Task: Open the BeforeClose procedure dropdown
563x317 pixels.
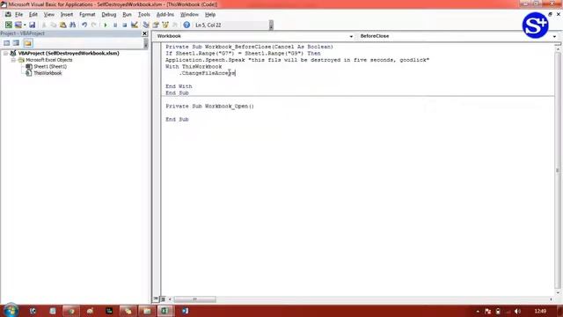Action: pyautogui.click(x=554, y=36)
